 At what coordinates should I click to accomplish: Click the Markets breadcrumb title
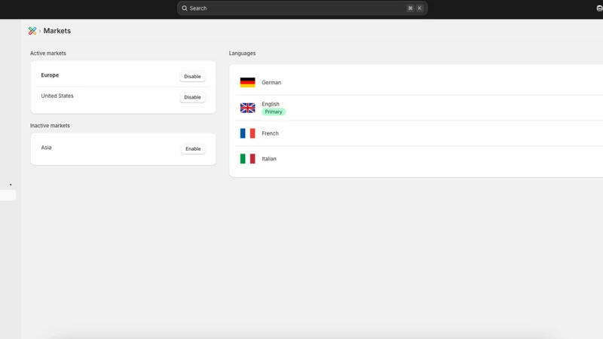57,31
